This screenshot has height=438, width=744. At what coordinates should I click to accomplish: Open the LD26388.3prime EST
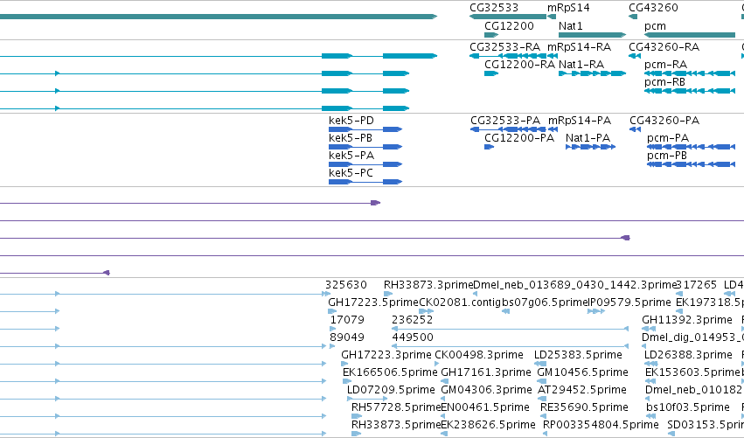click(651, 364)
